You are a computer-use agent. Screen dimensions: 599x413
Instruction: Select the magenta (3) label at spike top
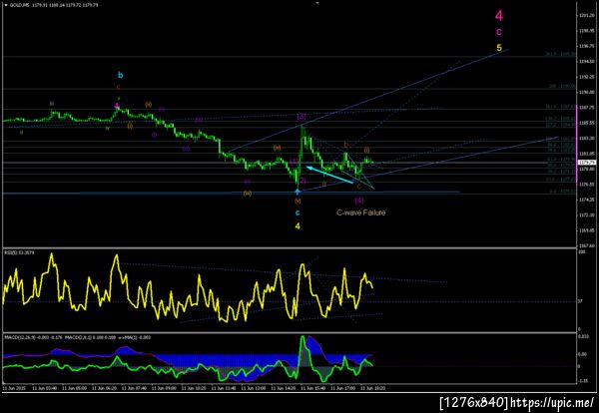[x=301, y=117]
